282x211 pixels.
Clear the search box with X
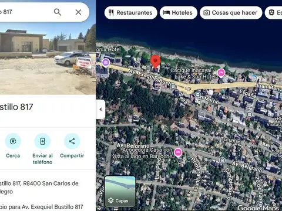click(x=78, y=12)
